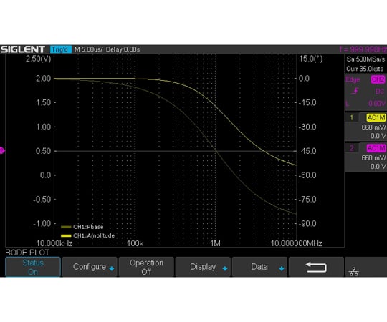The image size is (387, 322).
Task: Toggle Bode plot Status On
Action: 33,267
